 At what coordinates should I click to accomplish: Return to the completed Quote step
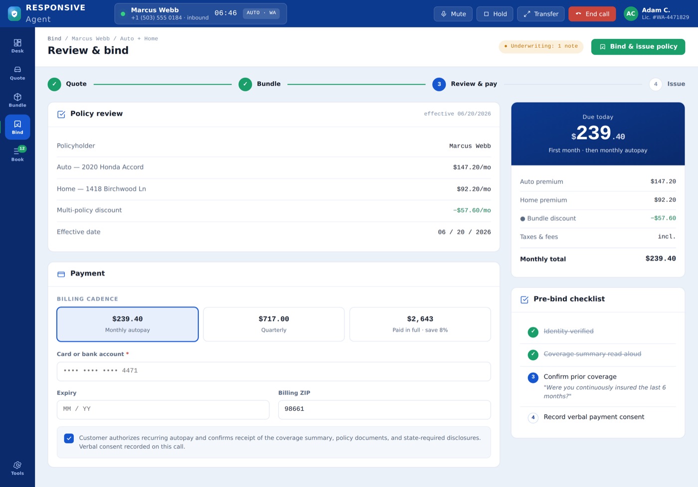67,84
